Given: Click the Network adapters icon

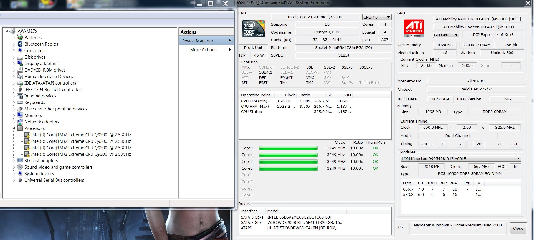Looking at the screenshot, I should (20, 122).
